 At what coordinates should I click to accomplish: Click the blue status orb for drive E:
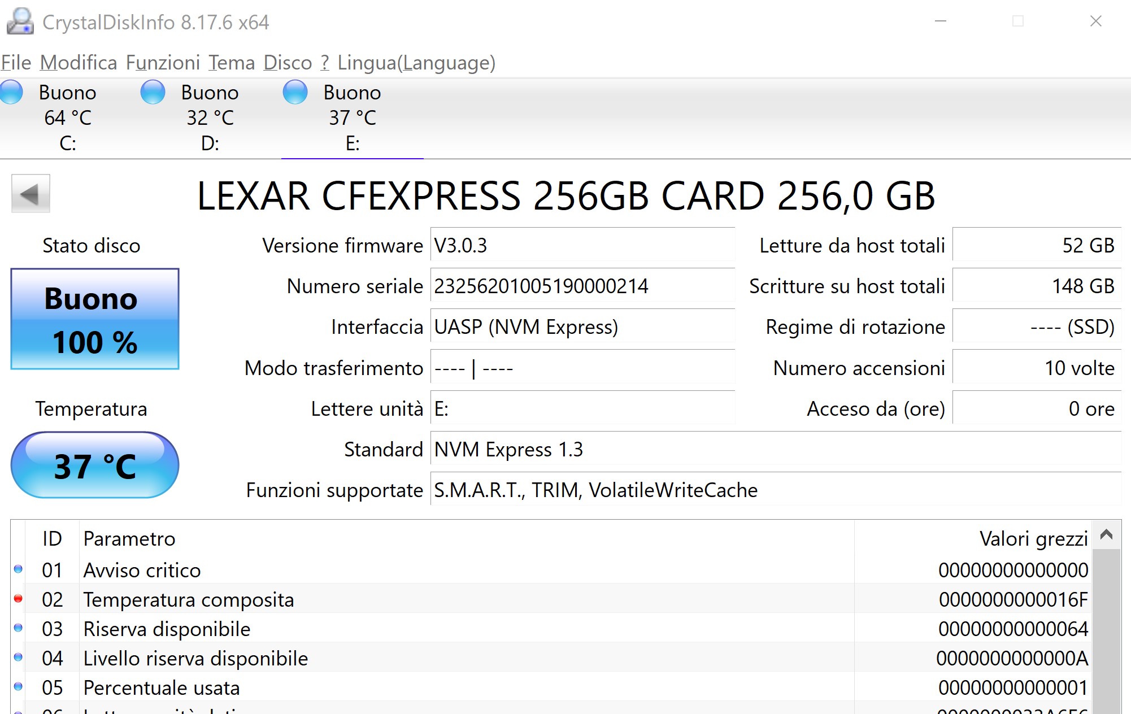pos(295,92)
